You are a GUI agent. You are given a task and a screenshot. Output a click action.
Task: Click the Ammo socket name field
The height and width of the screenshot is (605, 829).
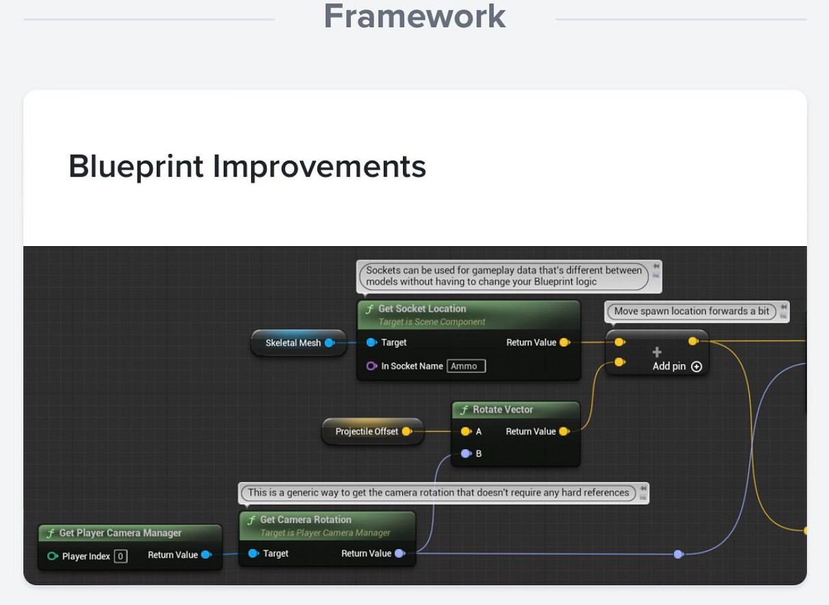466,366
